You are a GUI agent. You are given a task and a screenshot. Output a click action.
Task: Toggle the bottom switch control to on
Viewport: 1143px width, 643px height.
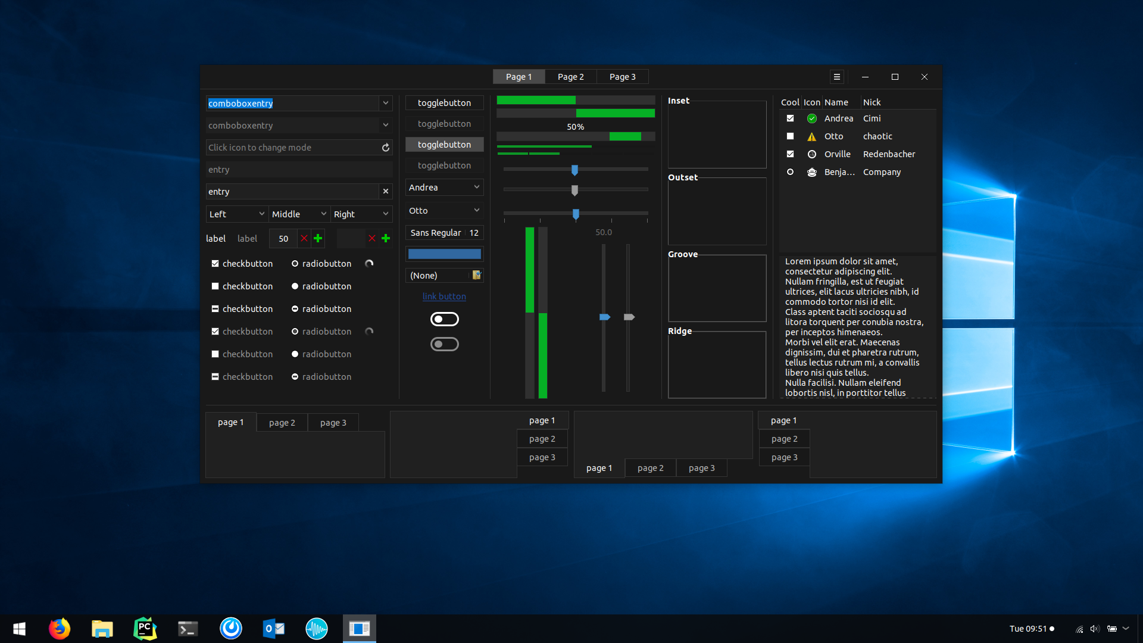(444, 343)
